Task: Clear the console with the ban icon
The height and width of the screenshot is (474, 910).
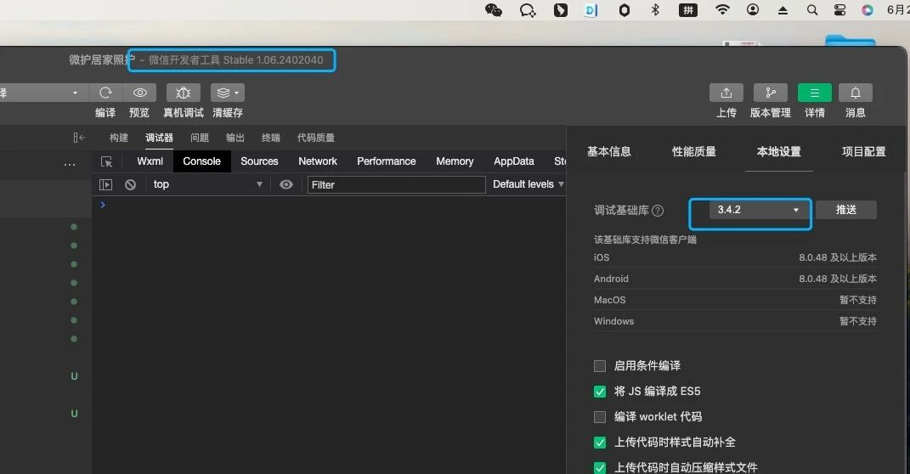Action: [x=131, y=184]
